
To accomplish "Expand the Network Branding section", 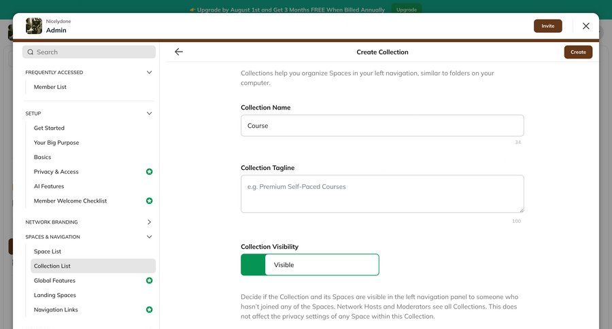I will (149, 222).
